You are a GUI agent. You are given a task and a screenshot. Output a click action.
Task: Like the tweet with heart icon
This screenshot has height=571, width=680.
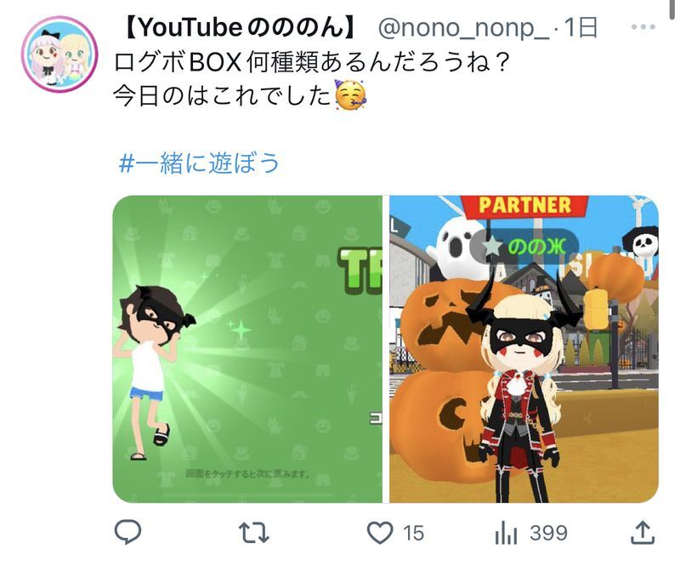380,533
